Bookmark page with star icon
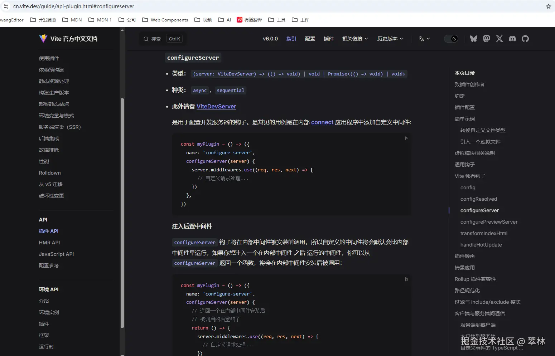Screen dimensions: 555x356 tap(548, 6)
